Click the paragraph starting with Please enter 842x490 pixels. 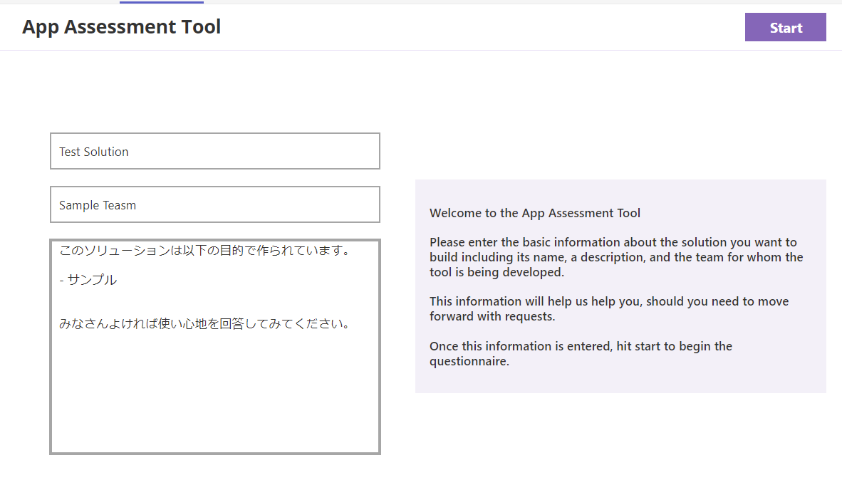coord(616,257)
